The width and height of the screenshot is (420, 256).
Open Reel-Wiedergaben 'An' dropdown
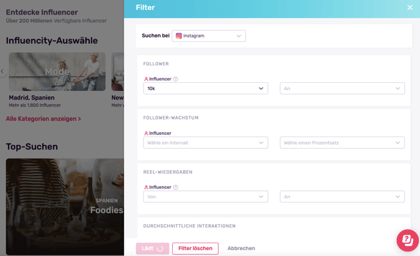click(342, 197)
